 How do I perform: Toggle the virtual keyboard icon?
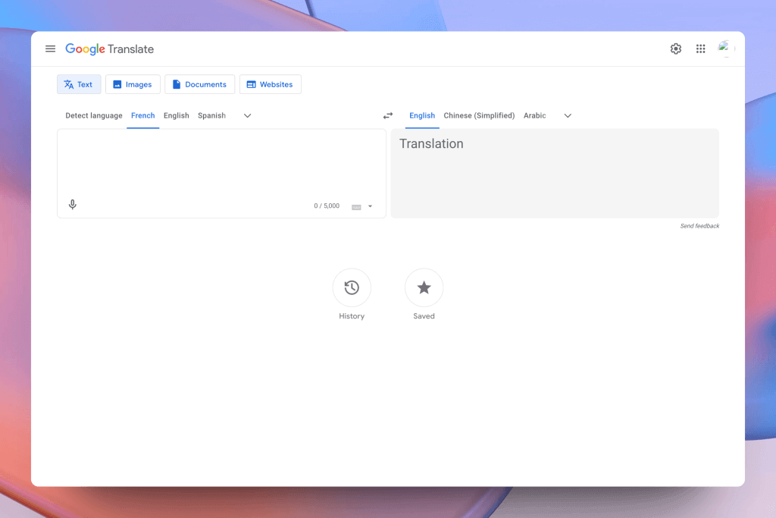[x=356, y=206]
